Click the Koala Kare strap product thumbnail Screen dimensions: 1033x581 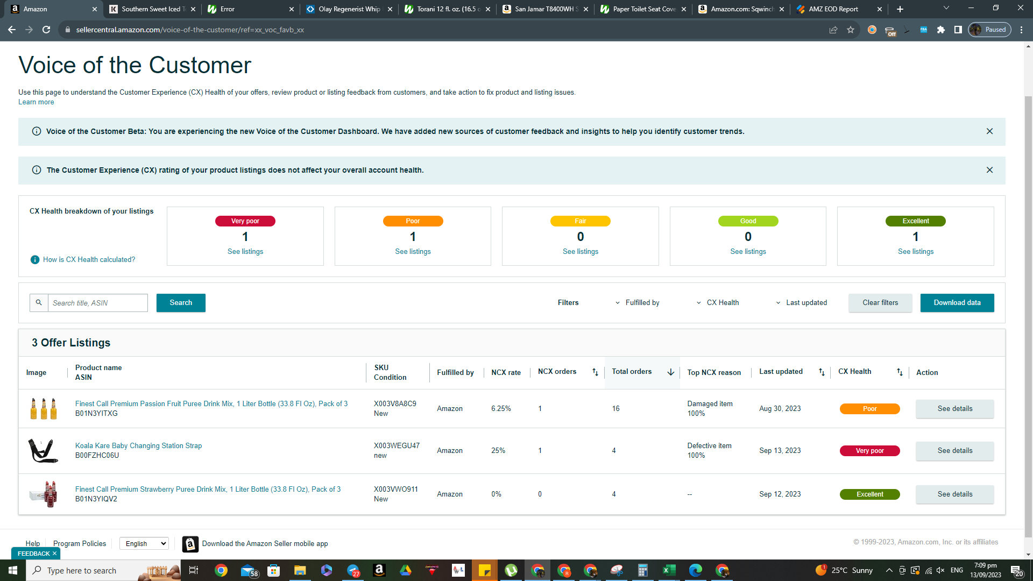point(43,451)
